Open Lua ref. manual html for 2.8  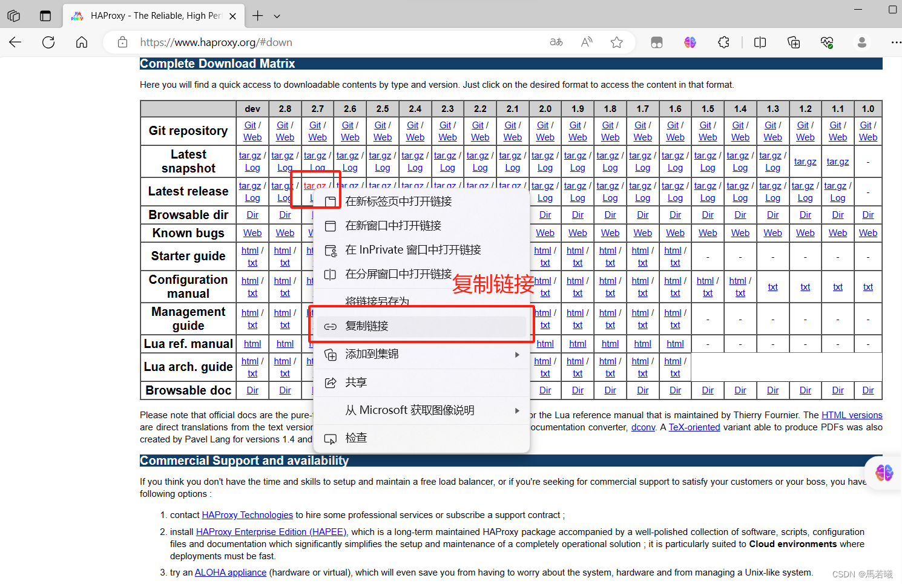click(285, 344)
